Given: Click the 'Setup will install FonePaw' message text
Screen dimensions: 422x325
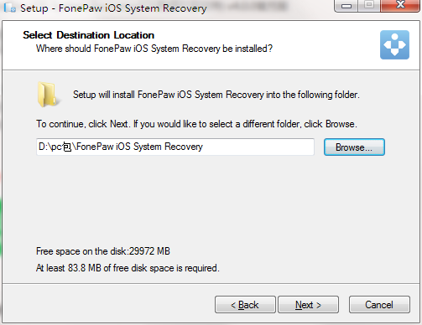Looking at the screenshot, I should point(216,95).
